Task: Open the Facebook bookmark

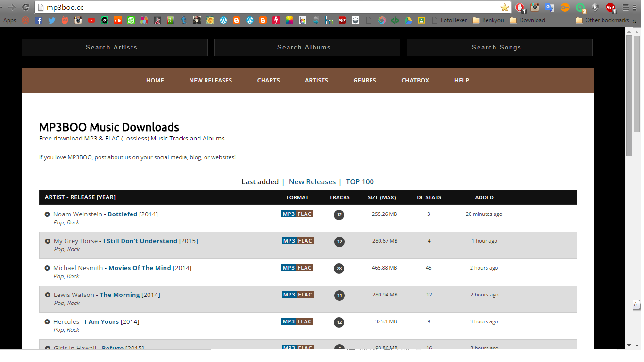Action: click(39, 20)
